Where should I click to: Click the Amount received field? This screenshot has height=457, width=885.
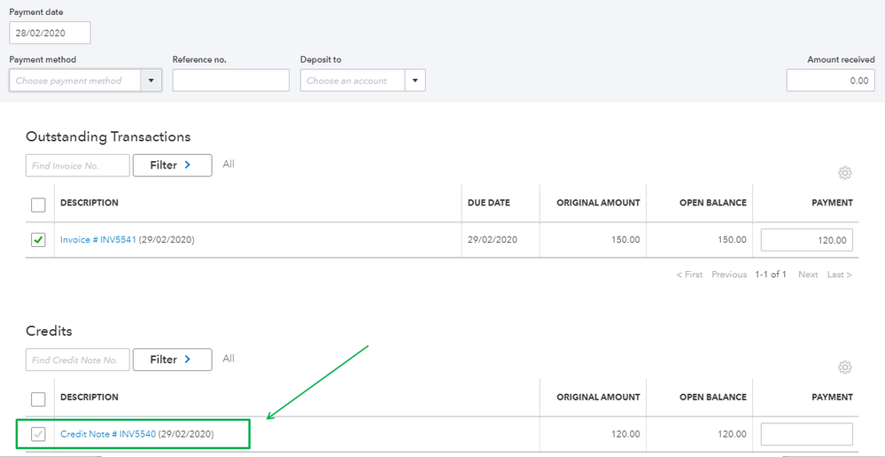[830, 81]
